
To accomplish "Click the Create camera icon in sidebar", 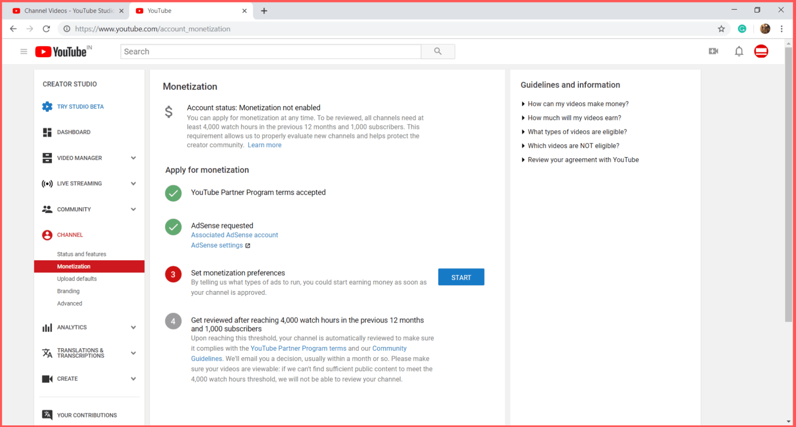I will pos(47,379).
